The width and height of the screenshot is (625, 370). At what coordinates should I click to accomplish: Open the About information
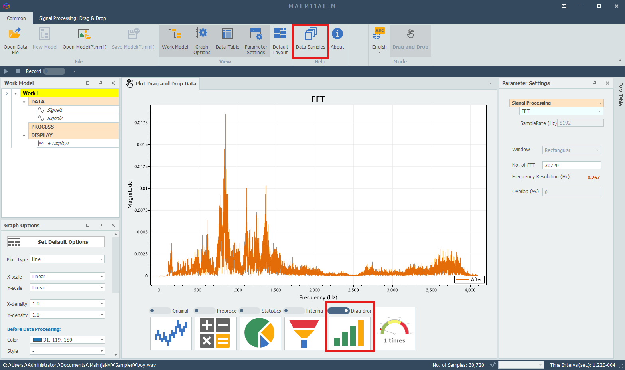click(x=337, y=39)
